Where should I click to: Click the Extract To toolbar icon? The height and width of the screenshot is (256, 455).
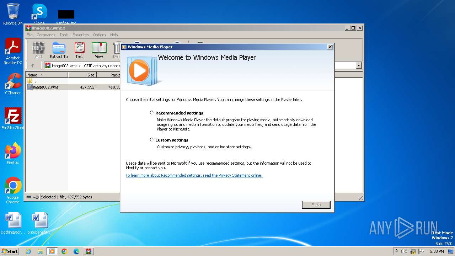click(59, 50)
